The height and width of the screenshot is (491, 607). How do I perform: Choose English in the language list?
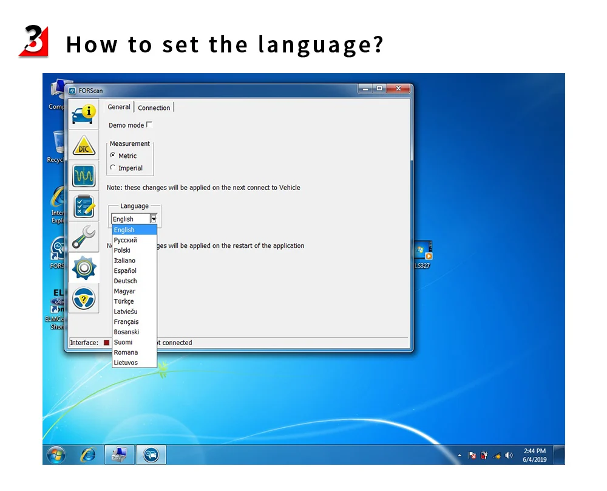(134, 230)
